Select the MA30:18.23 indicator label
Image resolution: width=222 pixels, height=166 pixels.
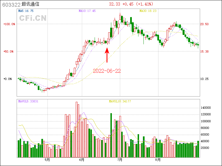tap(148, 11)
